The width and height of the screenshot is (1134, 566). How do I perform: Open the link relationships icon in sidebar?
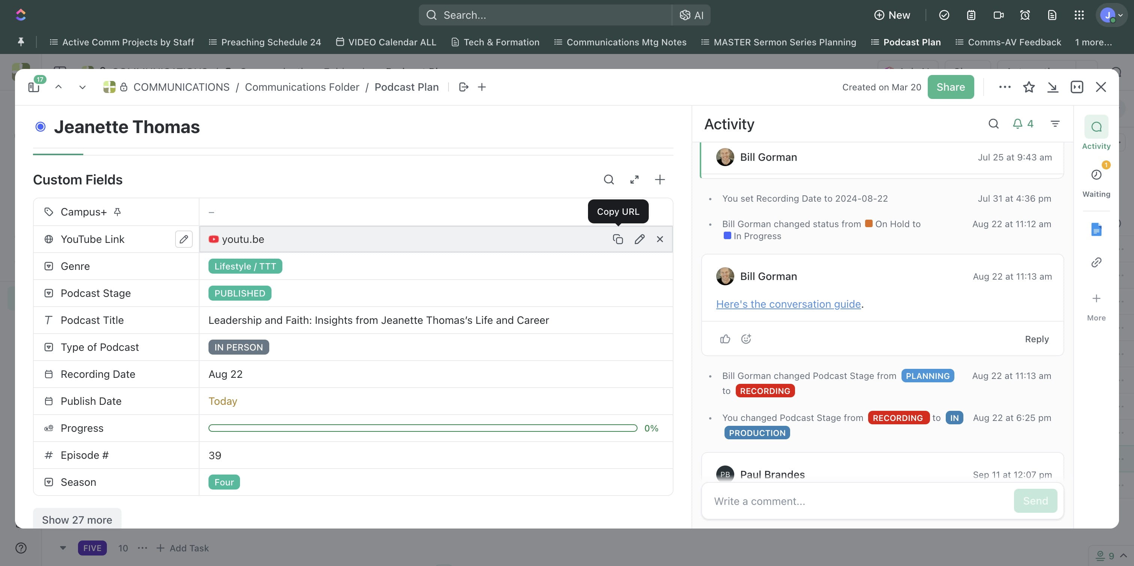click(x=1096, y=262)
